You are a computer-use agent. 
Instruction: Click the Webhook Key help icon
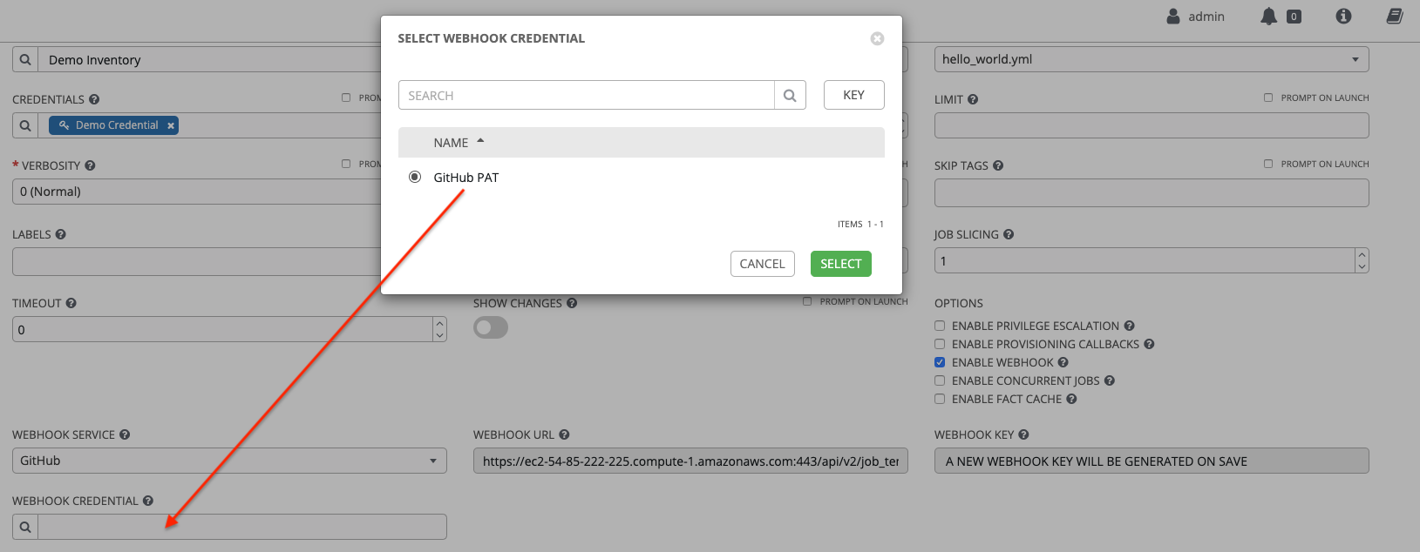coord(1023,434)
